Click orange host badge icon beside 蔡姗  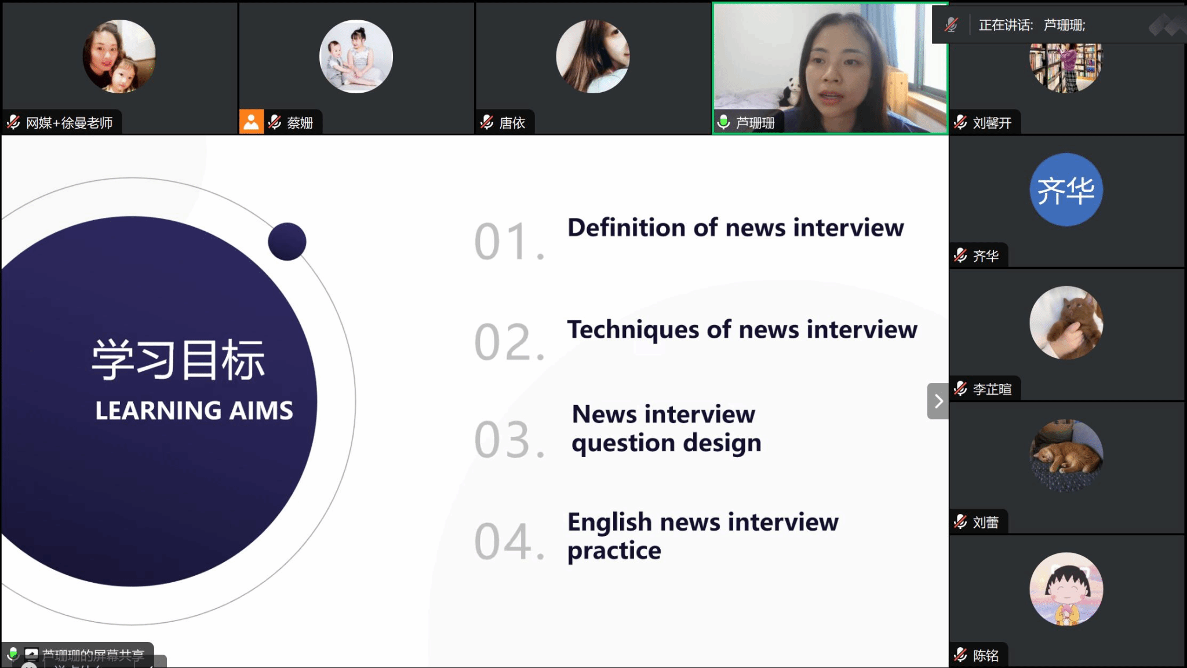[x=252, y=122]
